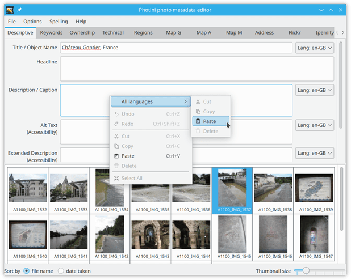The height and width of the screenshot is (280, 351).
Task: Click the thumbnail area vertical scrollbar
Action: pos(341,199)
